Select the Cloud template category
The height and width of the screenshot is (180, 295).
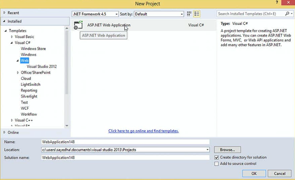[x=26, y=79]
